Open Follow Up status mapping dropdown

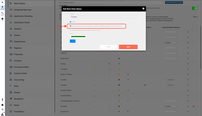[x=171, y=53]
